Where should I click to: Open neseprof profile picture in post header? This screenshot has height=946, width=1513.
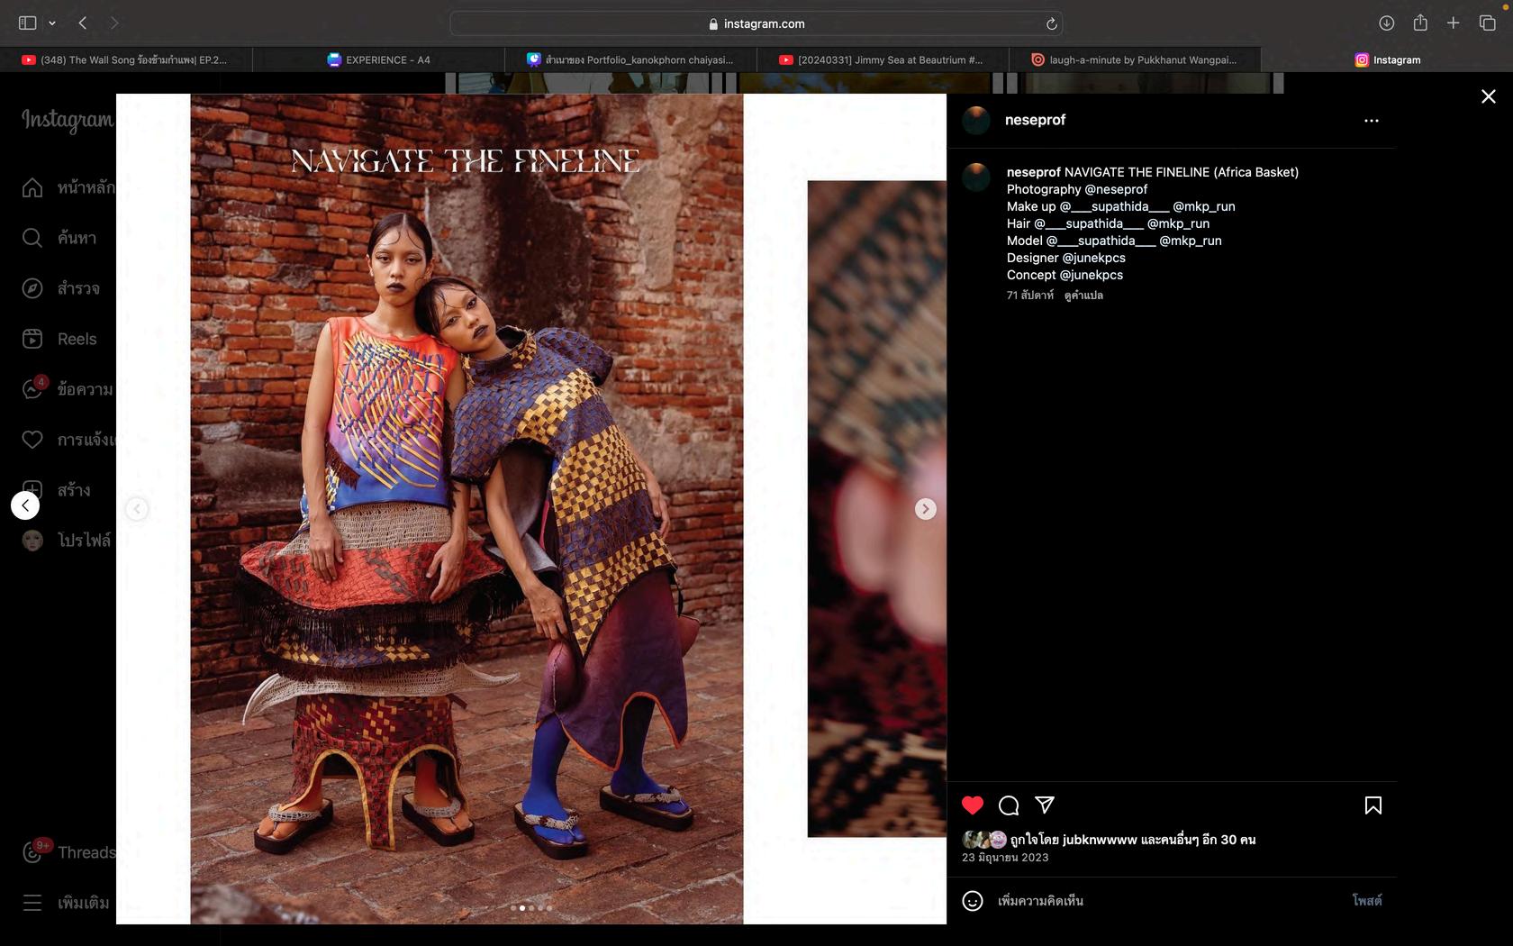tap(976, 120)
